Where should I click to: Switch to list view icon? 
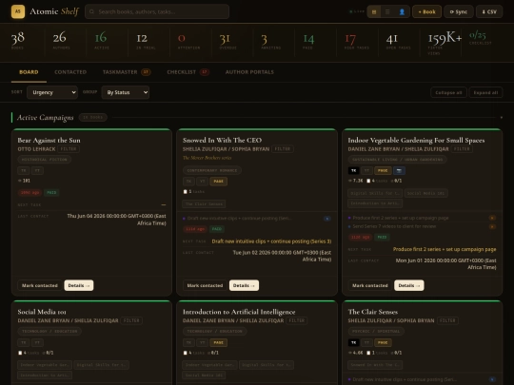point(387,11)
